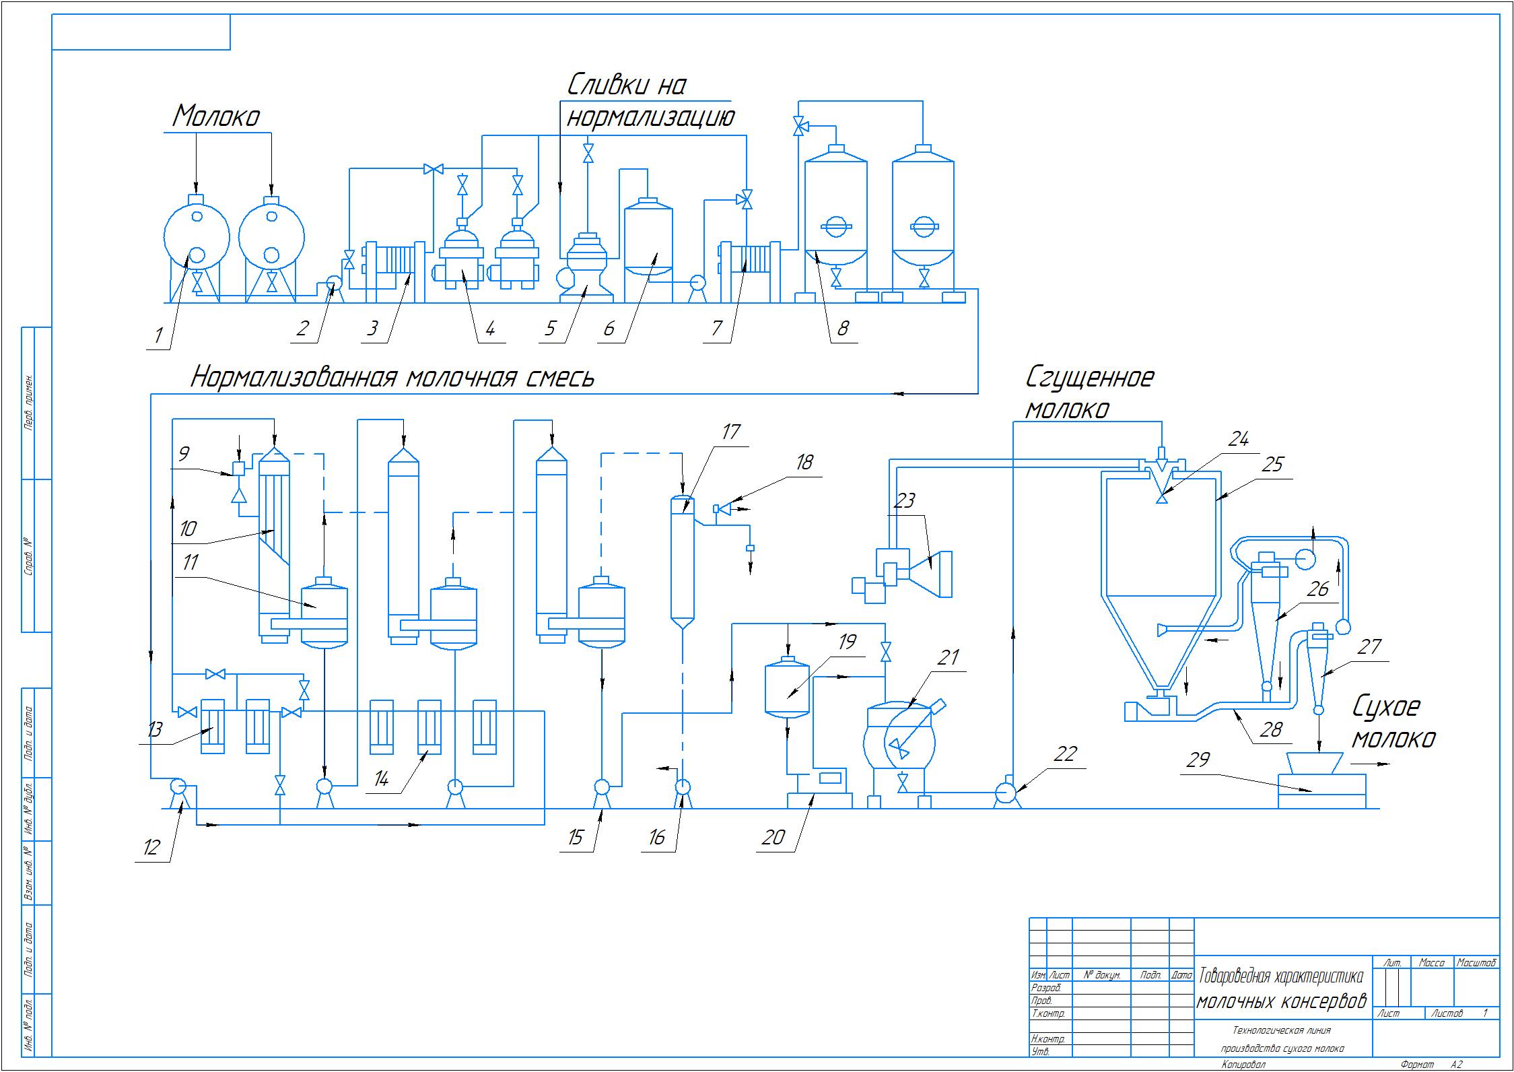Select callout number 7
Image resolution: width=1514 pixels, height=1072 pixels.
click(716, 329)
